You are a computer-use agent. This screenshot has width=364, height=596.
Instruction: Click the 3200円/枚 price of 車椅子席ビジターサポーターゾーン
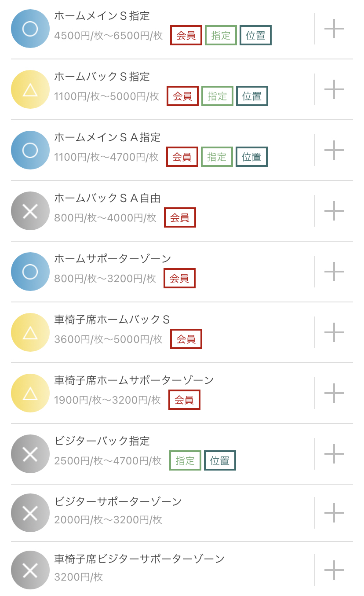pos(79,577)
